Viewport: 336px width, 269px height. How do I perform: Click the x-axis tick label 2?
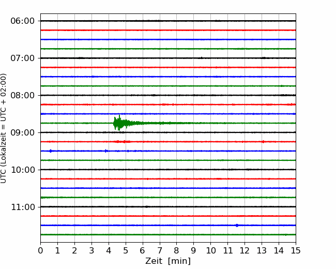[x=74, y=250]
